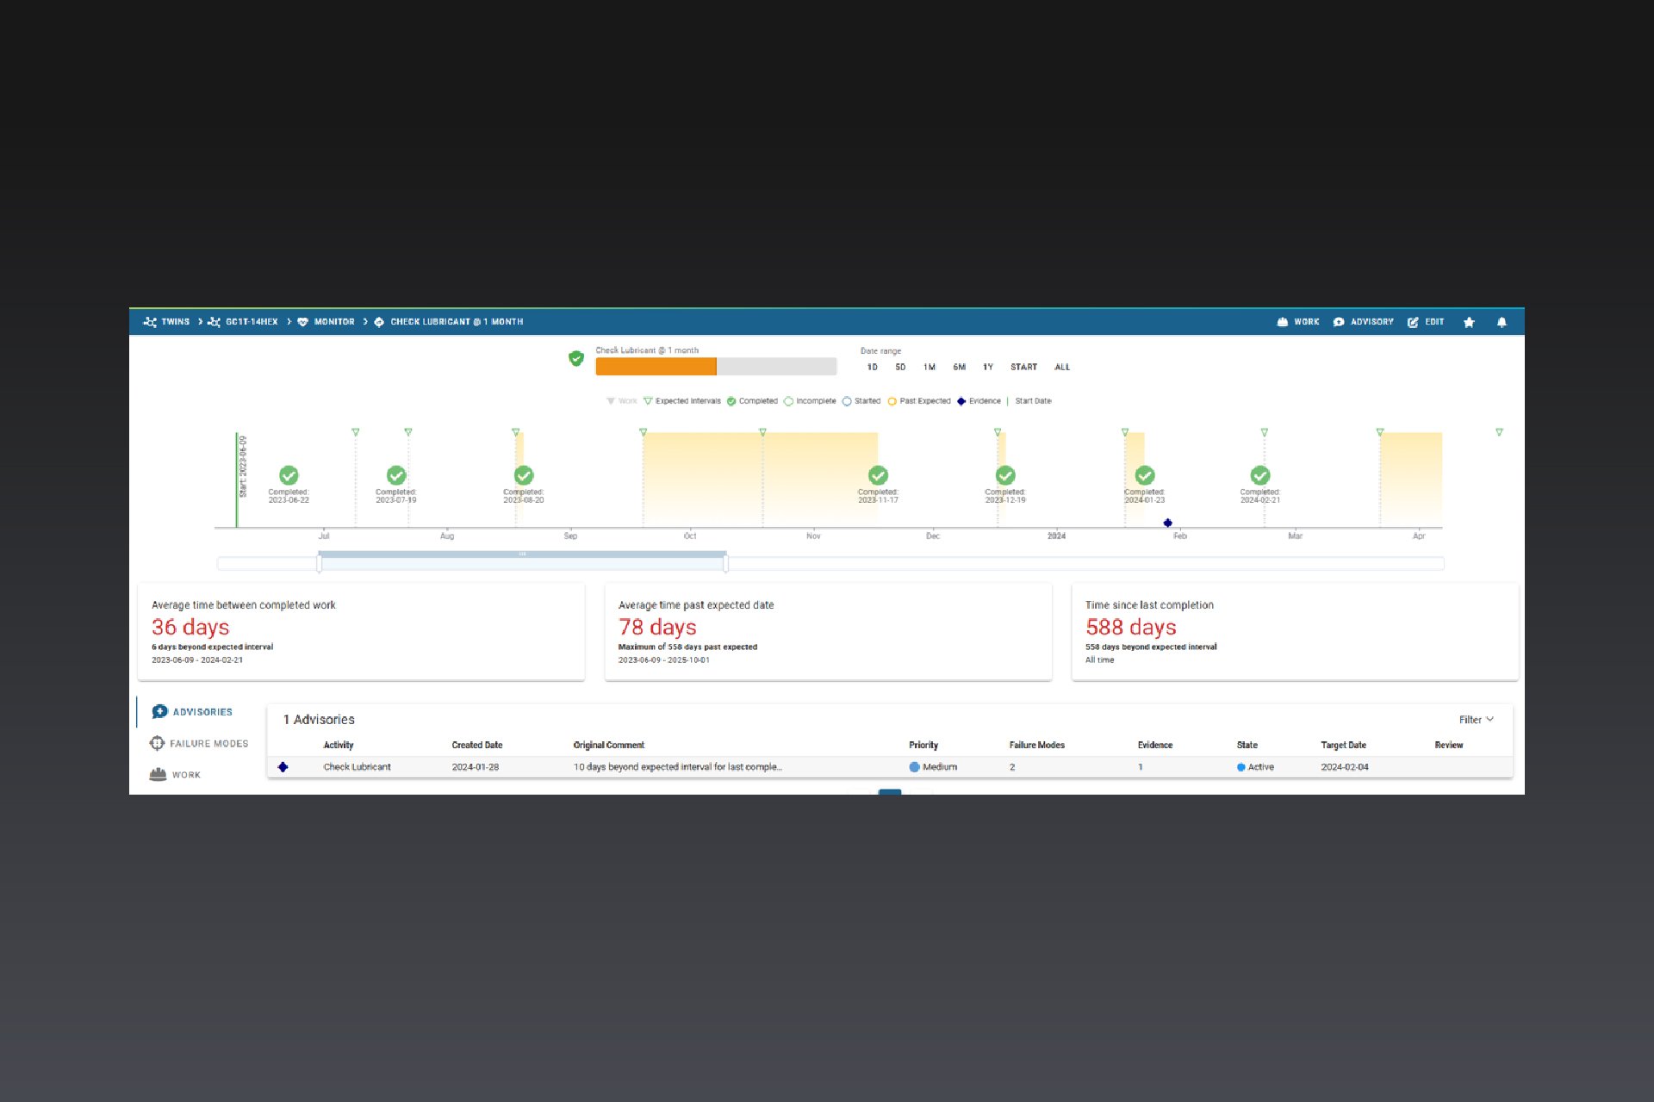The width and height of the screenshot is (1654, 1102).
Task: Click the star favorite icon in the header
Action: pos(1469,322)
